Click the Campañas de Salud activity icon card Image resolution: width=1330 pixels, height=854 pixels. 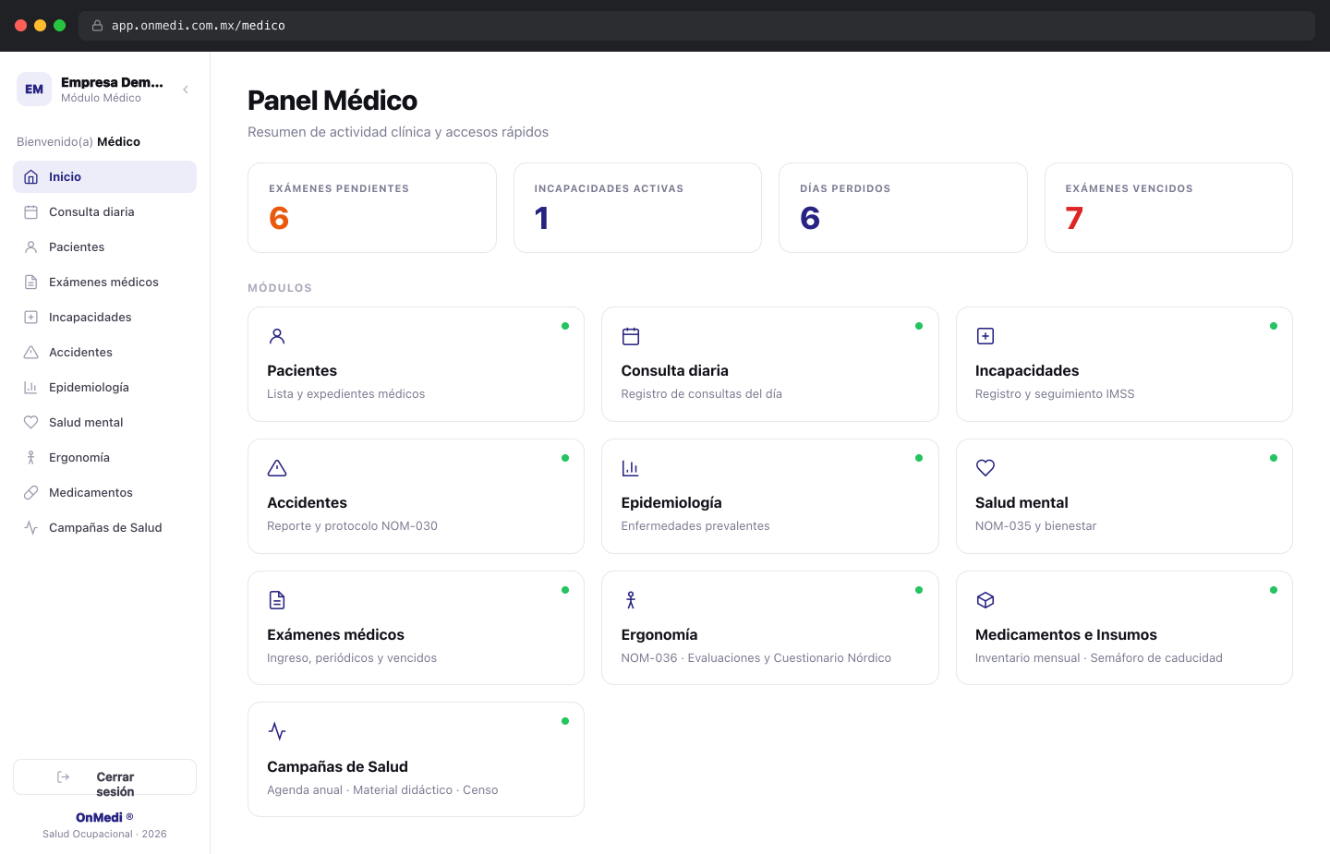(x=416, y=760)
